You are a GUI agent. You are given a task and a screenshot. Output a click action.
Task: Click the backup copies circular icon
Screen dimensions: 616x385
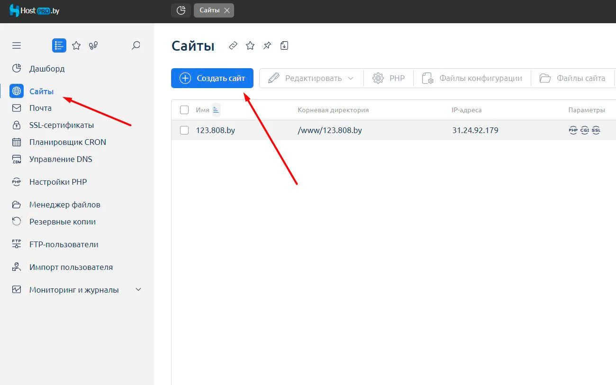pyautogui.click(x=17, y=221)
